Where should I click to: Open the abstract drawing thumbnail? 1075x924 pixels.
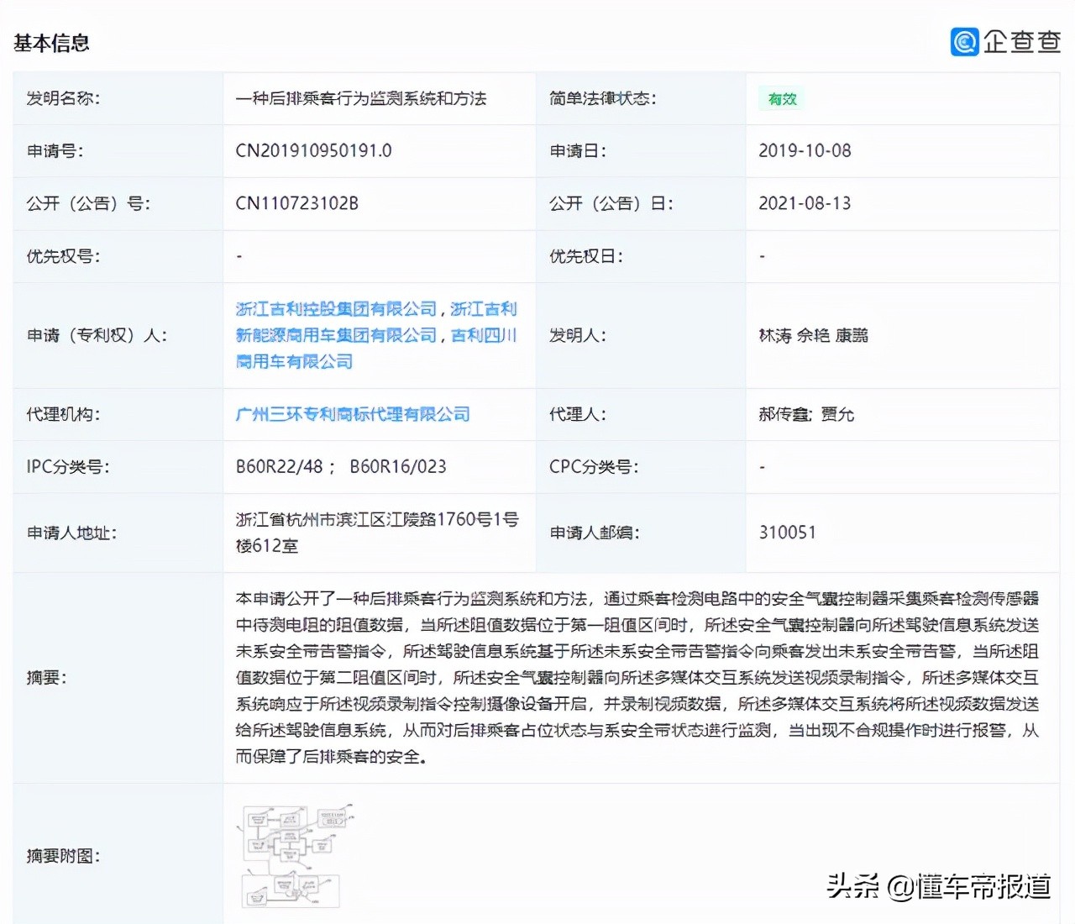tap(296, 856)
